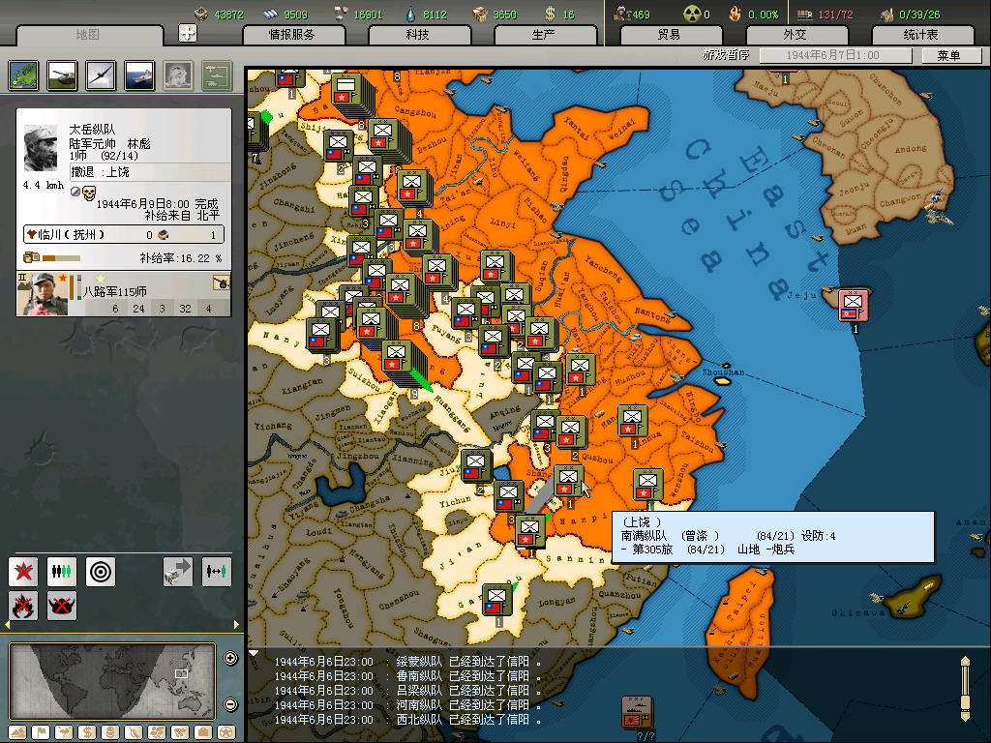Toggle the crossed-out star button
The image size is (991, 743).
click(23, 571)
